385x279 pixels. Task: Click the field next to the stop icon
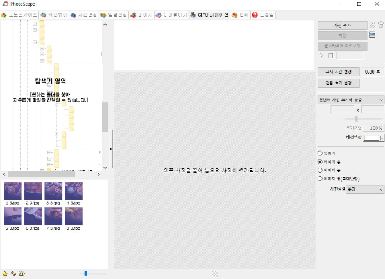click(350, 56)
